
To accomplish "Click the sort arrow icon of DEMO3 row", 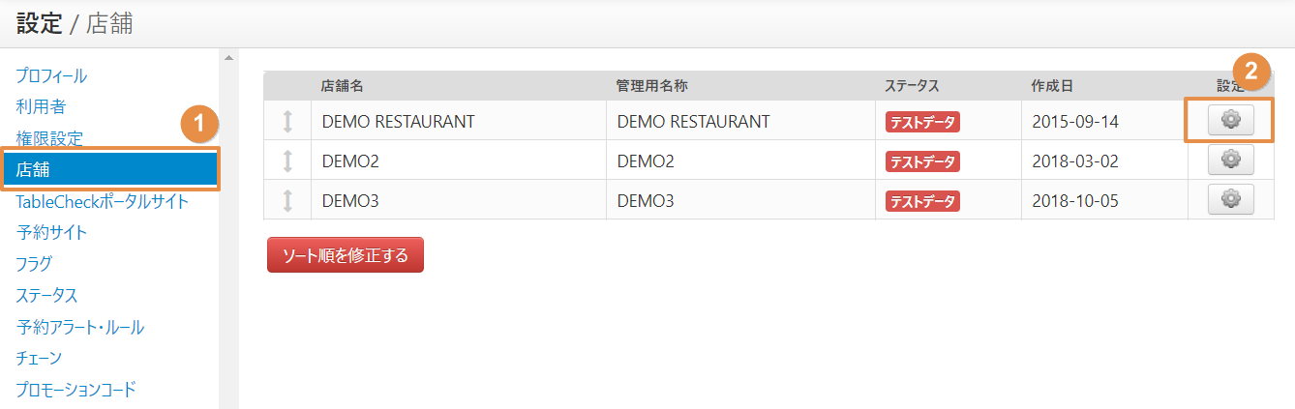I will pos(287,201).
